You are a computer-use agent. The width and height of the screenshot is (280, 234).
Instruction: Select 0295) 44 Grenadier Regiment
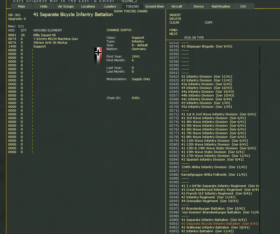click(204, 201)
